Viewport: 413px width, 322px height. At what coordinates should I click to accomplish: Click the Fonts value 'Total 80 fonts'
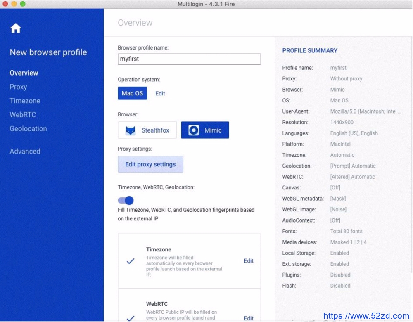(347, 232)
